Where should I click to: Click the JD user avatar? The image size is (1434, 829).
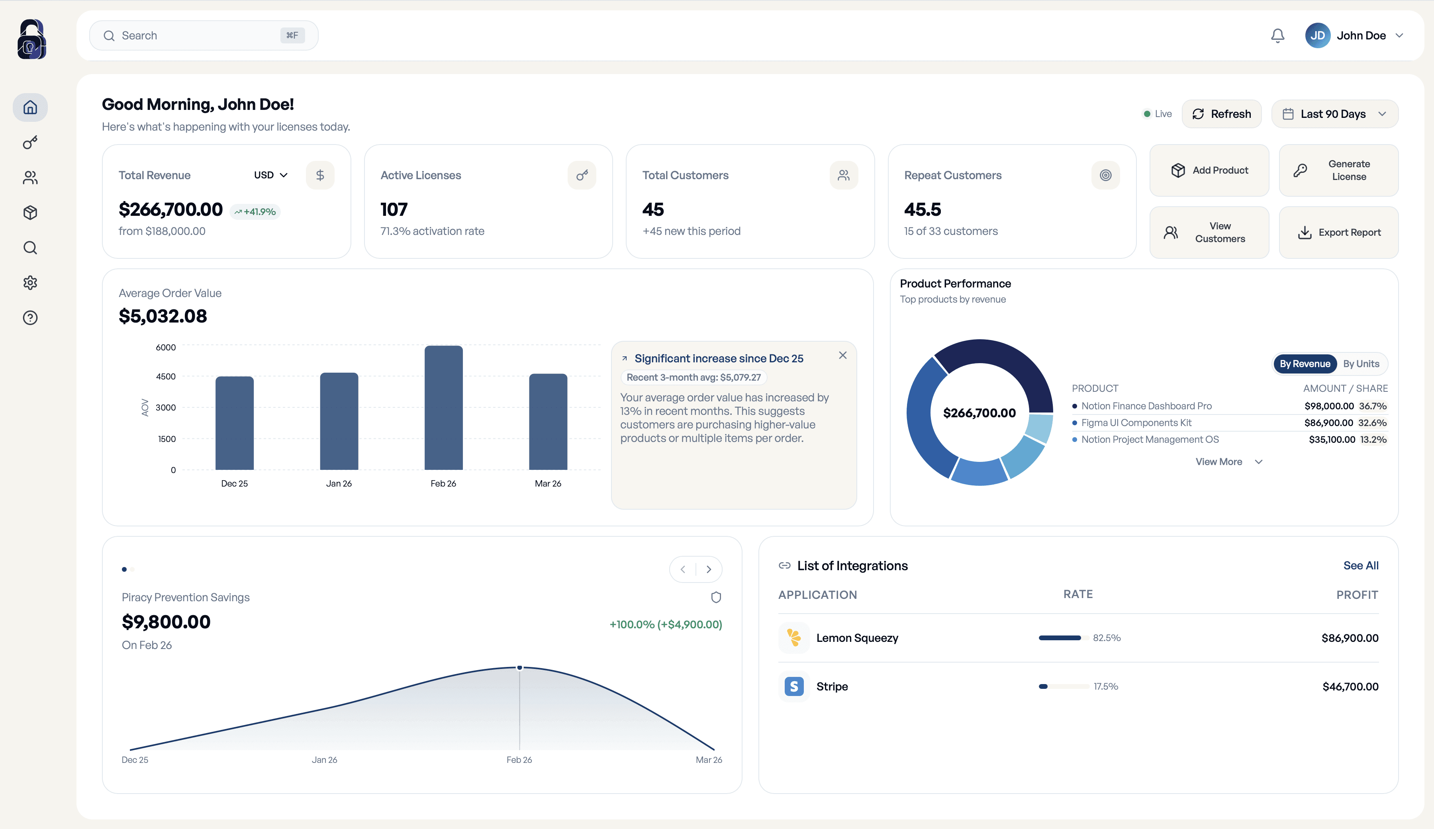click(1317, 35)
